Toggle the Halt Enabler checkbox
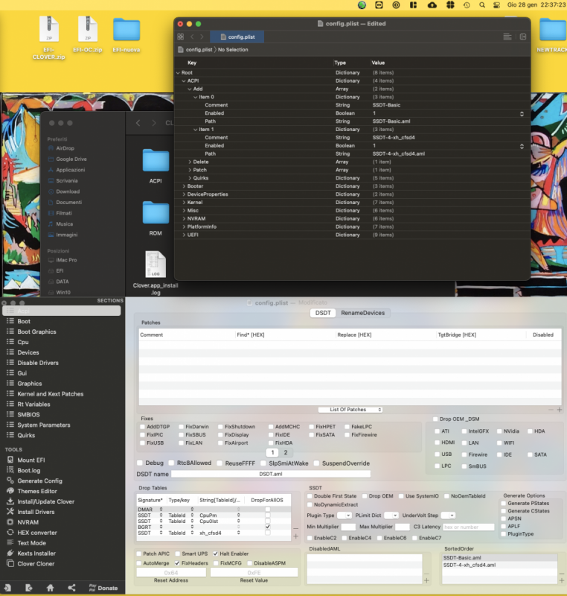The width and height of the screenshot is (567, 596). click(216, 554)
